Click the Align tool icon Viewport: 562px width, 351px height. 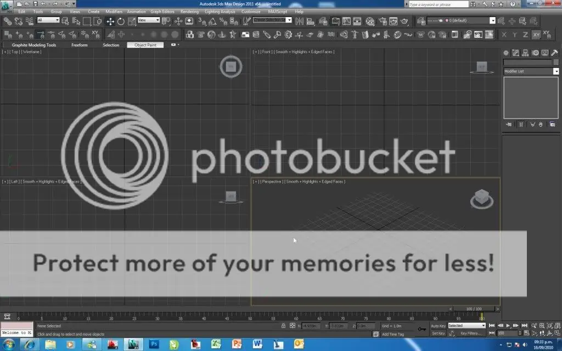pos(311,21)
